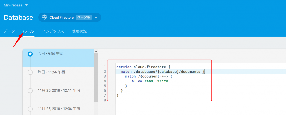Click the 'match /{document=**} {' code line
The width and height of the screenshot is (286, 115).
pos(149,76)
